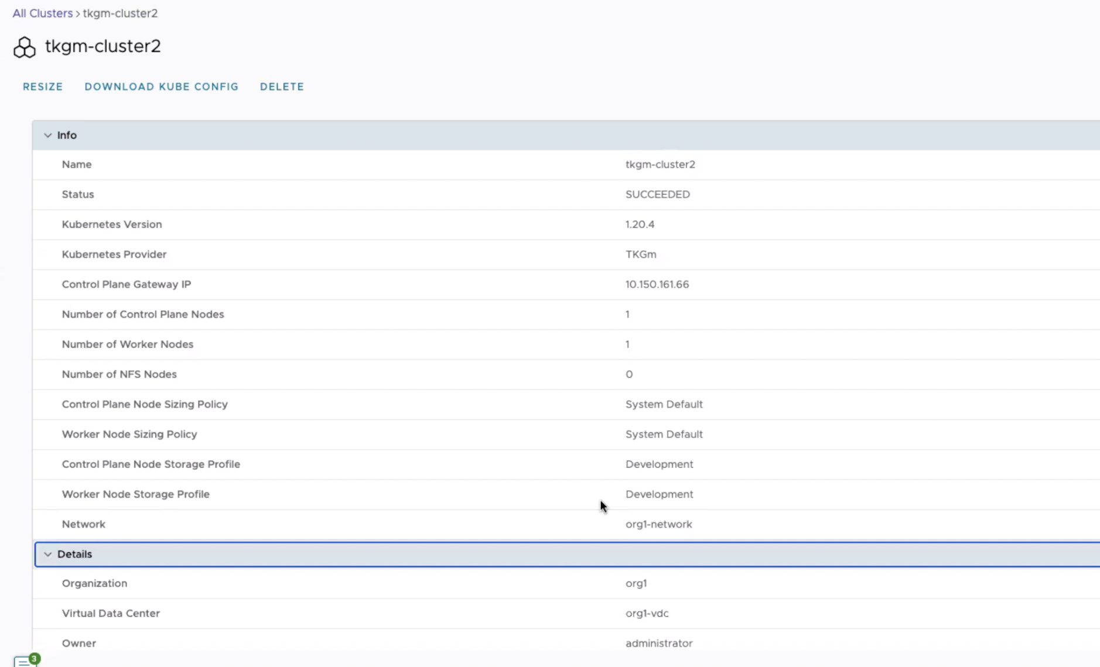Click the DELETE cluster button
The width and height of the screenshot is (1100, 667).
(x=282, y=87)
